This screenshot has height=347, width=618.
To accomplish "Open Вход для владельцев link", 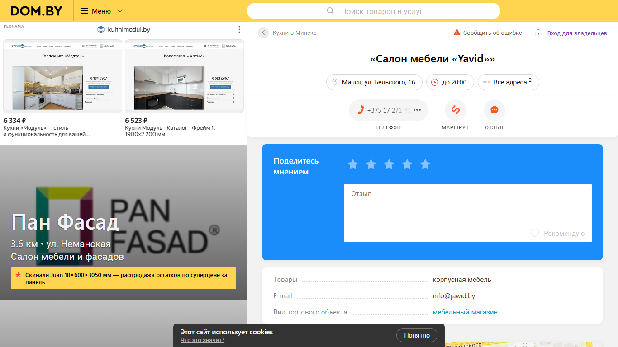I will (577, 33).
